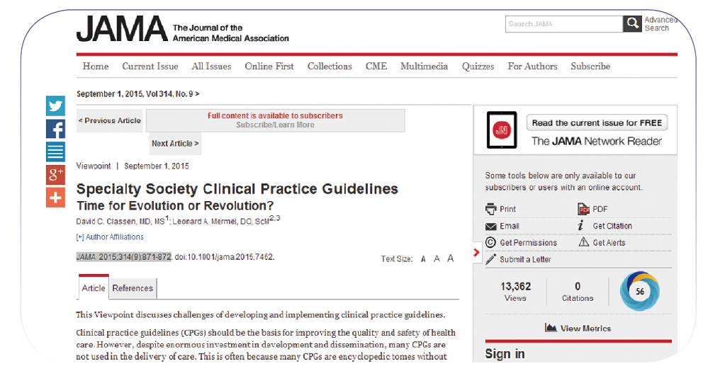Open the Collections menu item

click(330, 67)
